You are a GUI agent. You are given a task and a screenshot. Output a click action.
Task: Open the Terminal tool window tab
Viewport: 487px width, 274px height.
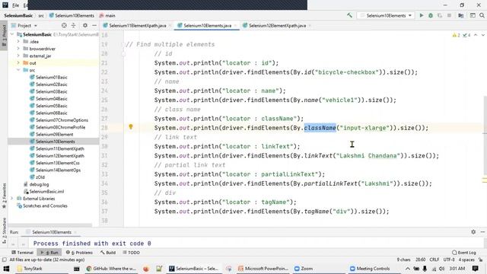pos(22,253)
